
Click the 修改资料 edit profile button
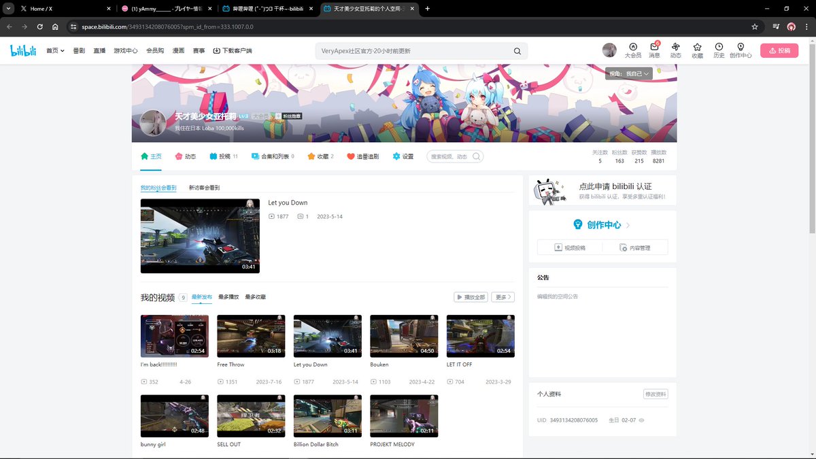click(656, 394)
